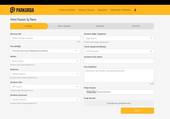Open the Sertifika Seçiniz dropdown
170x119 pixels.
click(119, 51)
